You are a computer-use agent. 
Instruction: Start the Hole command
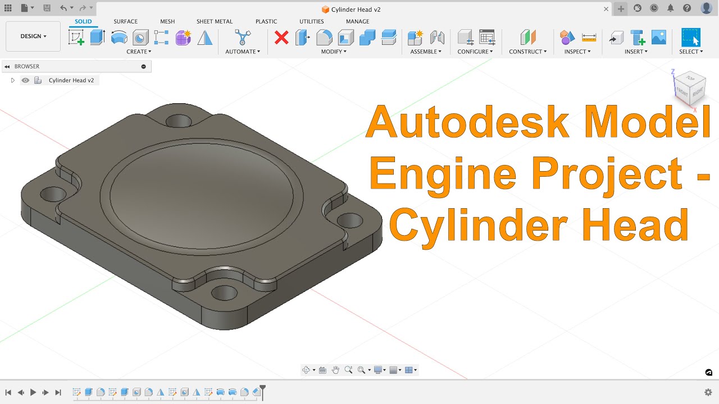coord(140,38)
